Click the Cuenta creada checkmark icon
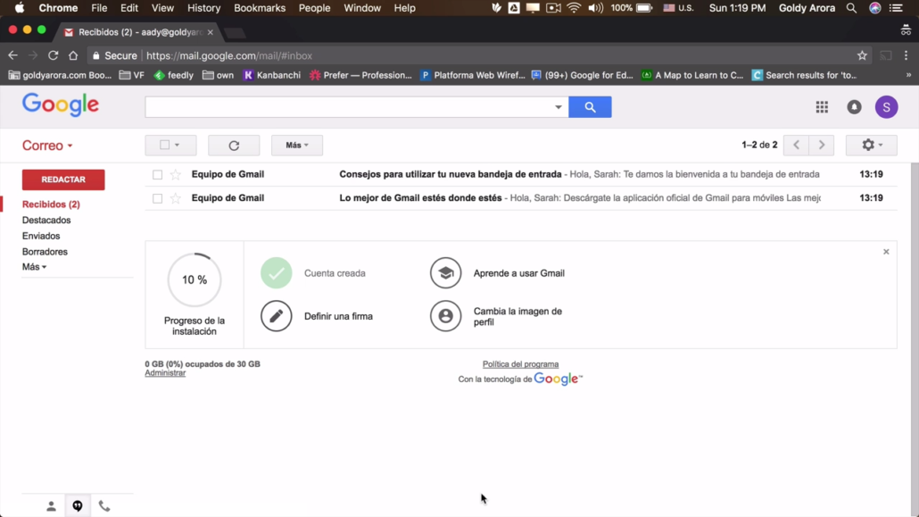 [276, 273]
